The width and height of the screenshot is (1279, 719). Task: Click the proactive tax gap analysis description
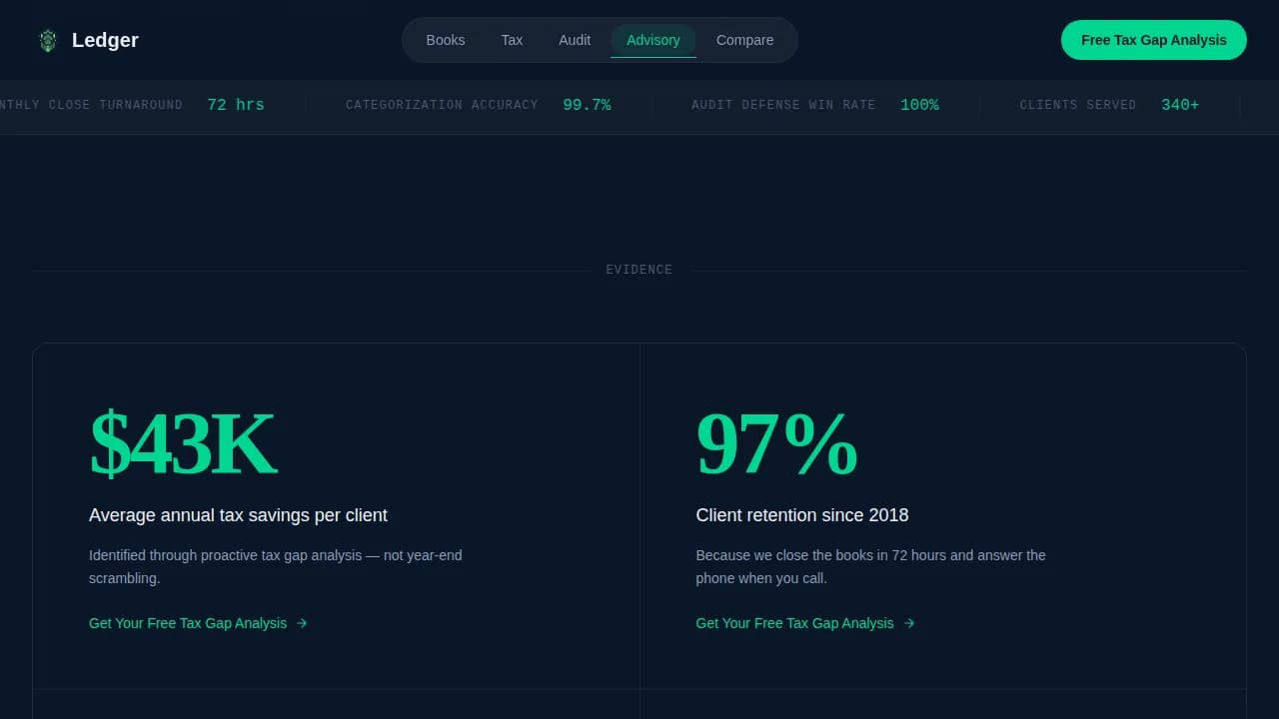[x=276, y=566]
